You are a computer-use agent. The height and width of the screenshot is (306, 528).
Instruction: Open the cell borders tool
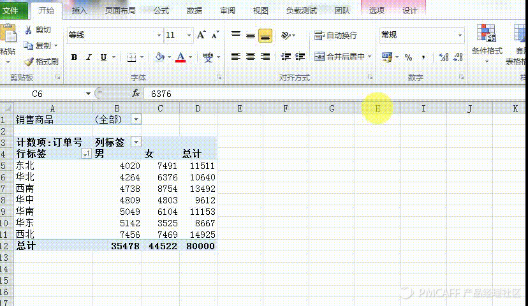(x=132, y=57)
